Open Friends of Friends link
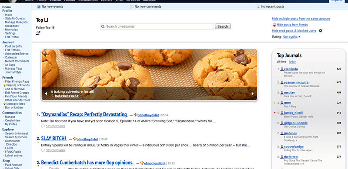 tap(18, 85)
